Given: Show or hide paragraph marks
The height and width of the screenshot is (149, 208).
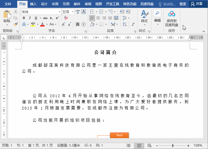Looking at the screenshot, I should (133, 24).
